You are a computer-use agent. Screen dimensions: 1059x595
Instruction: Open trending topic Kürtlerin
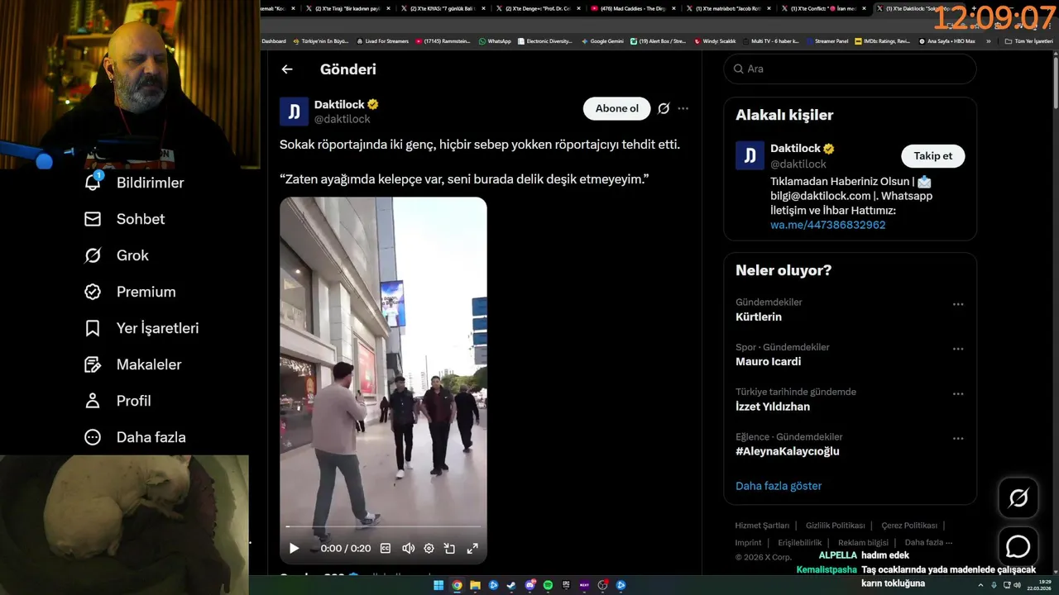tap(759, 317)
